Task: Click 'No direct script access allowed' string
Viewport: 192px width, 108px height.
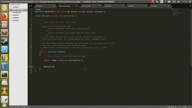Action: [x=85, y=12]
